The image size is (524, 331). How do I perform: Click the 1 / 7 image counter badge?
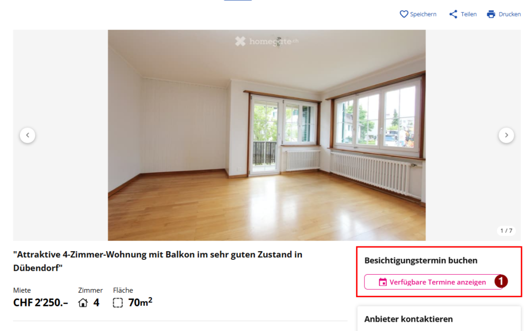pyautogui.click(x=506, y=231)
